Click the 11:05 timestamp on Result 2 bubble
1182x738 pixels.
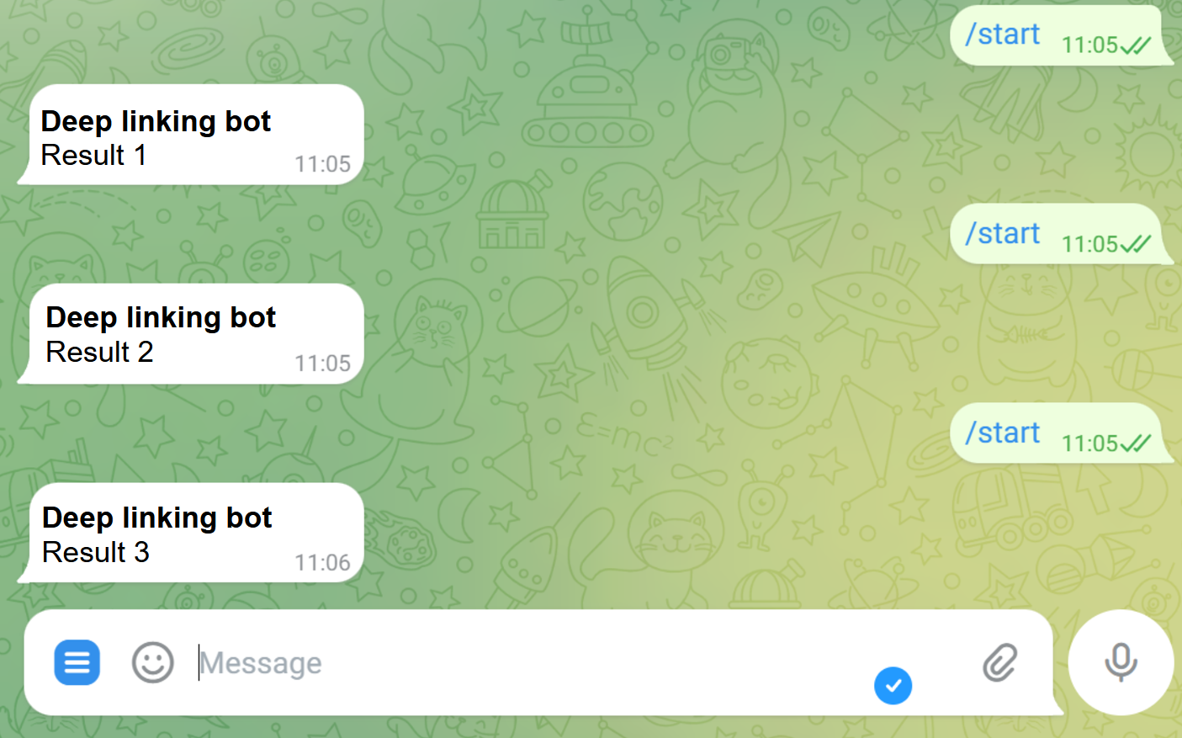click(322, 364)
